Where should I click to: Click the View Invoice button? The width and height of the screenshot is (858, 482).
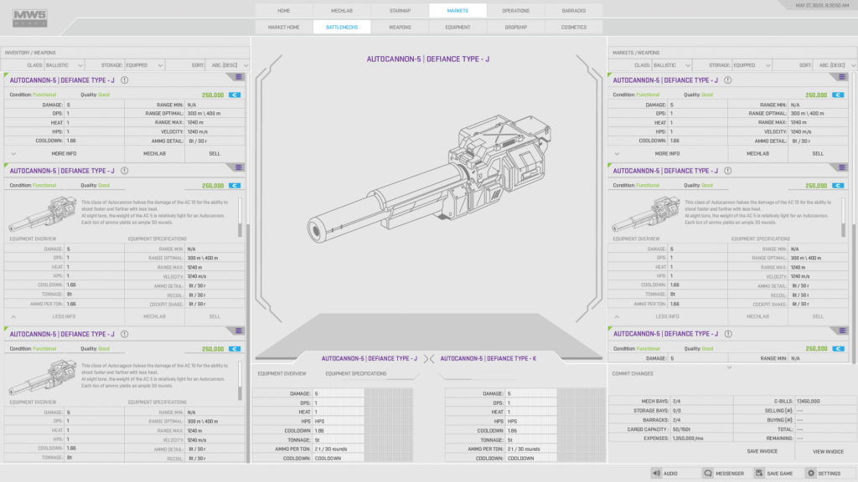pos(828,451)
